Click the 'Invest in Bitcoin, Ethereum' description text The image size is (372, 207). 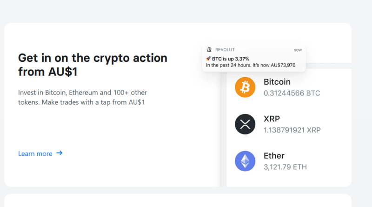click(83, 97)
